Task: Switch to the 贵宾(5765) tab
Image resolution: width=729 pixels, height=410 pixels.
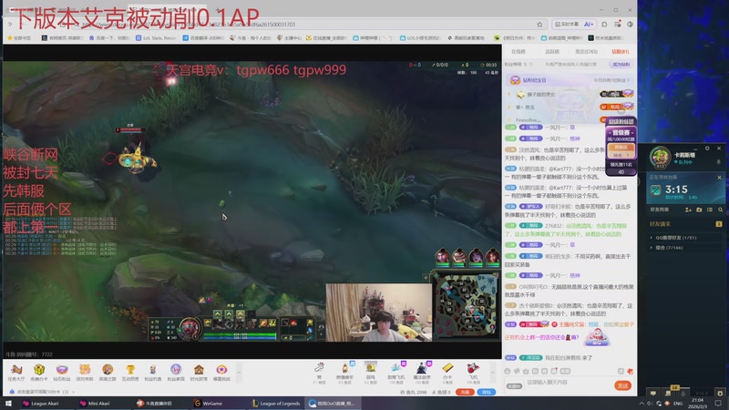Action: point(586,52)
